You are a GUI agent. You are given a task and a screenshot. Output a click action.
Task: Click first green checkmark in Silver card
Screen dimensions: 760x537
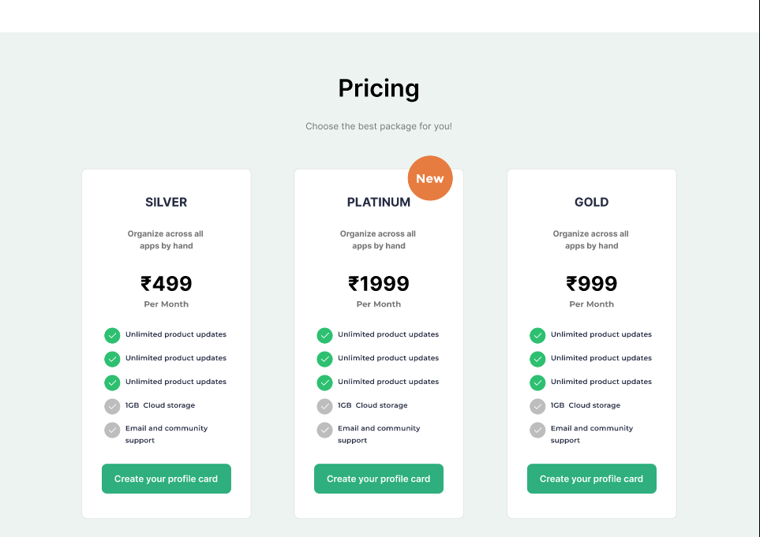(112, 335)
